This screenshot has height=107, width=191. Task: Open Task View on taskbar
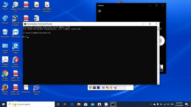[x=65, y=104]
